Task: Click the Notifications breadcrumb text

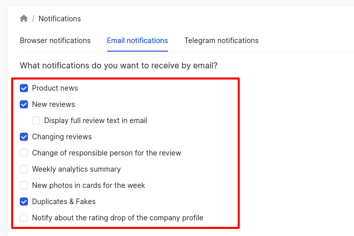Action: pos(59,19)
